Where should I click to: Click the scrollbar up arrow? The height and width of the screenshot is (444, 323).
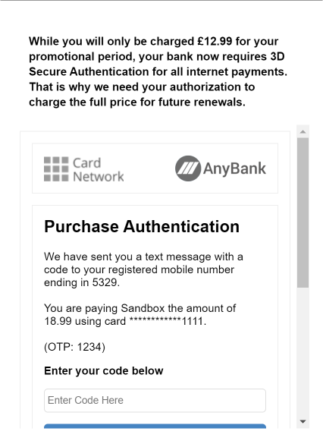click(x=303, y=131)
